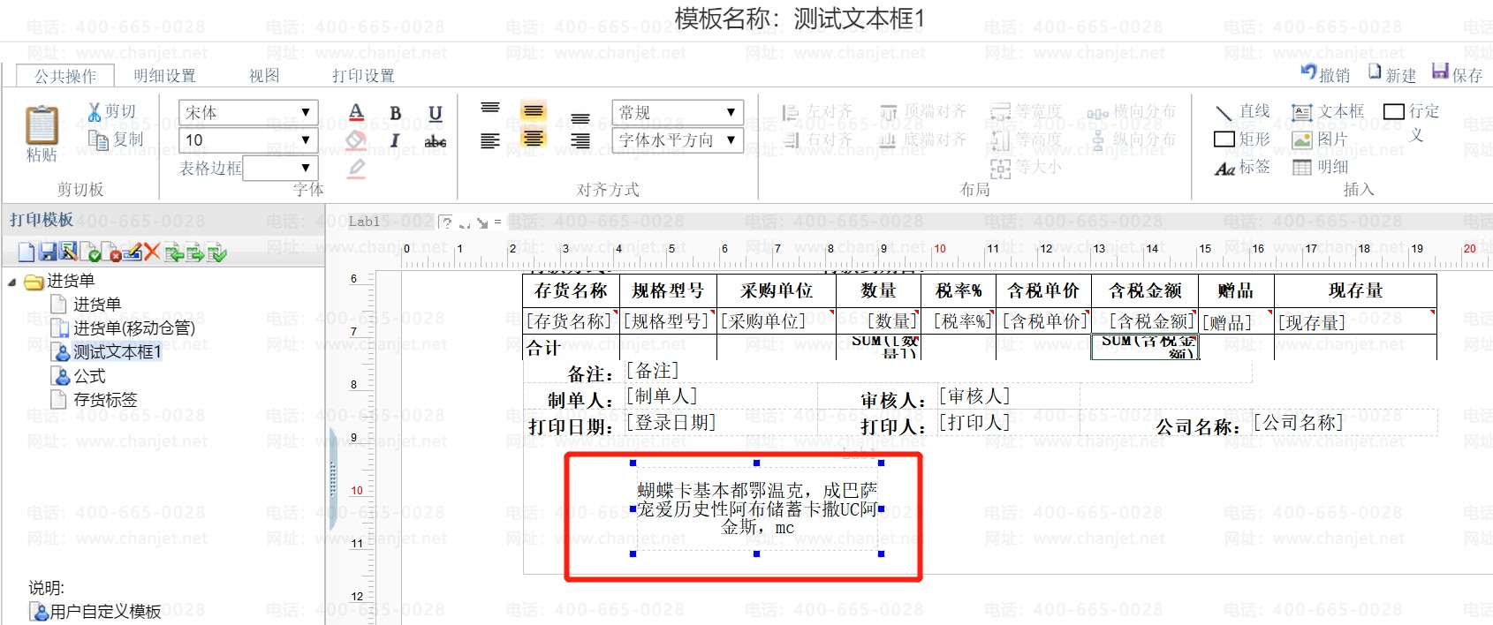Click the 撤销 undo button
The width and height of the screenshot is (1493, 625).
(x=1325, y=74)
